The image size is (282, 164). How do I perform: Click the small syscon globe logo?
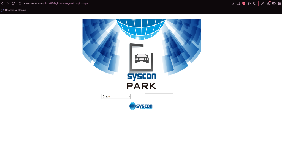pyautogui.click(x=141, y=106)
